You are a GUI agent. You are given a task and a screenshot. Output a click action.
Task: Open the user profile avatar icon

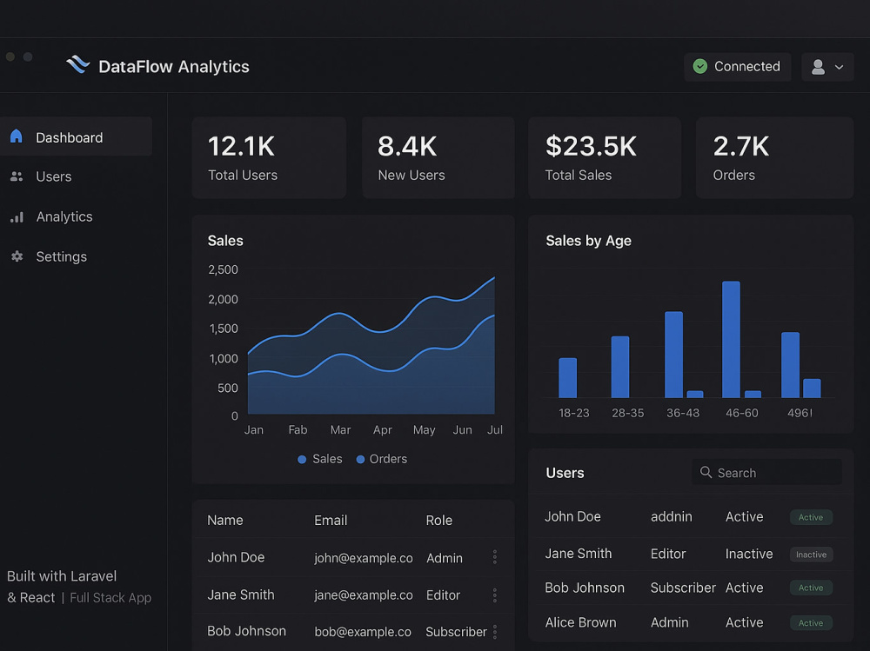click(x=818, y=67)
